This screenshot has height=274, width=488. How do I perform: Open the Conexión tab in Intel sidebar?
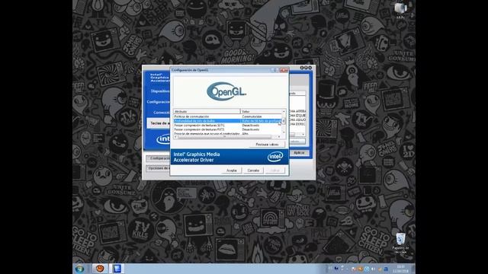(x=161, y=112)
